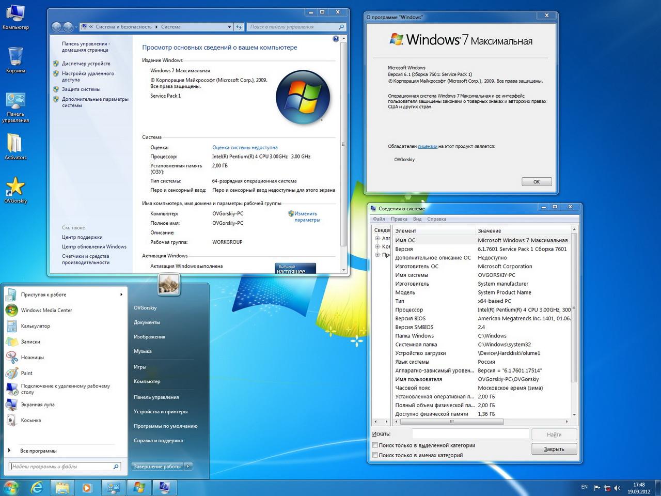
Task: Select the Панель управления desktop icon
Action: point(15,107)
